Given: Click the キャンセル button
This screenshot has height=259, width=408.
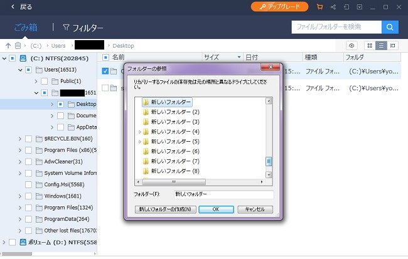Looking at the screenshot, I should pos(255,209).
